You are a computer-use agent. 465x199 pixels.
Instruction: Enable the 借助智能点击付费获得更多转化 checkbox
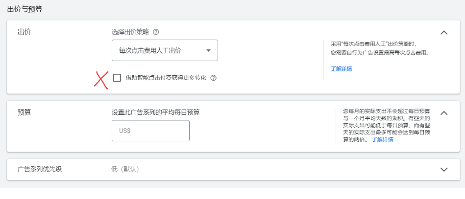coord(117,78)
